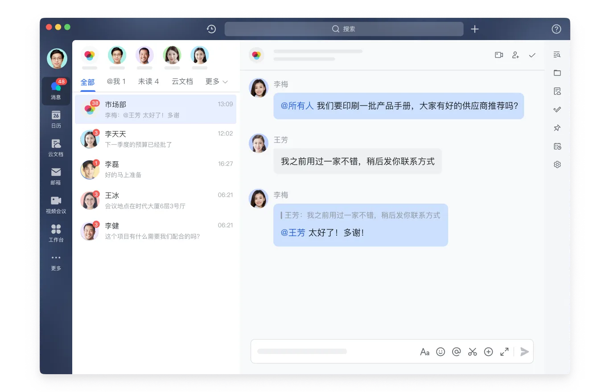Open More (更多) in left sidebar
610x392 pixels.
(x=56, y=262)
